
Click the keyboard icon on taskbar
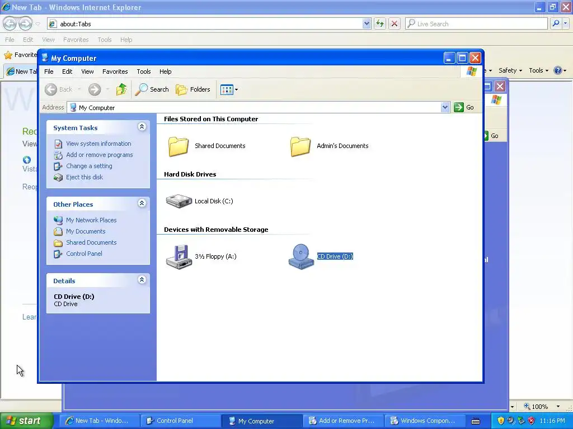point(476,421)
